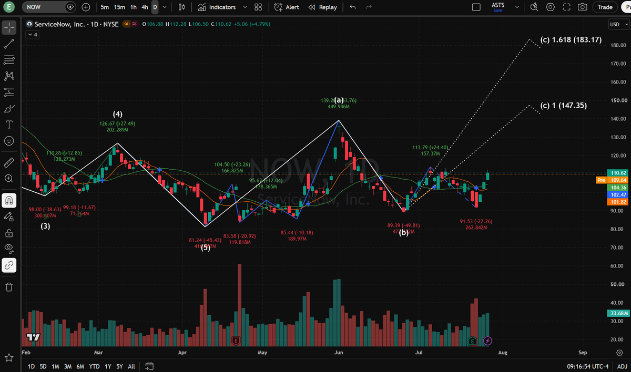Set chart range to 1D
Viewport: 631px width, 372px height.
click(x=31, y=366)
